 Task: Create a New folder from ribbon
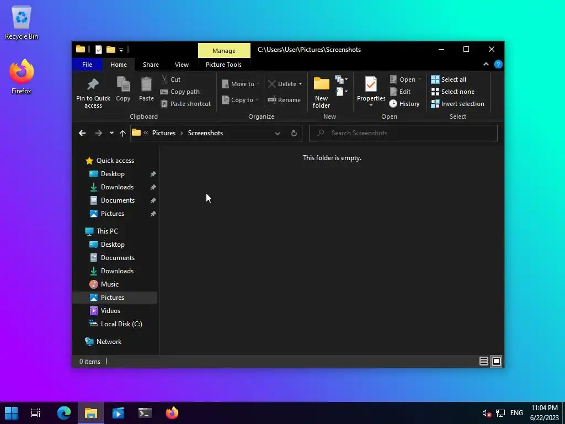[322, 92]
